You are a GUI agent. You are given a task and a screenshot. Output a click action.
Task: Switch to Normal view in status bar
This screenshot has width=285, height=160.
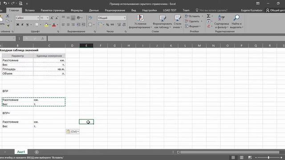pyautogui.click(x=233, y=157)
